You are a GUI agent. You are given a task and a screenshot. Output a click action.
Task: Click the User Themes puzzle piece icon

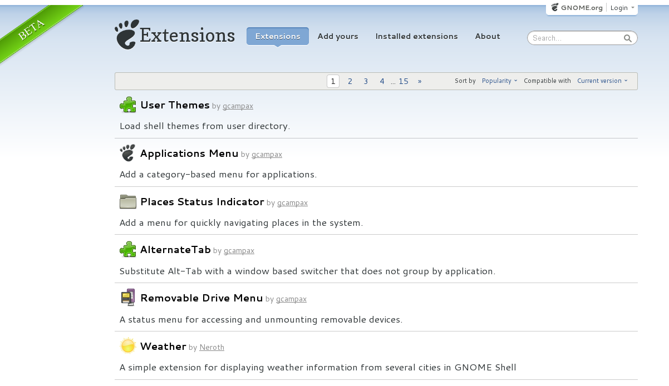point(128,105)
